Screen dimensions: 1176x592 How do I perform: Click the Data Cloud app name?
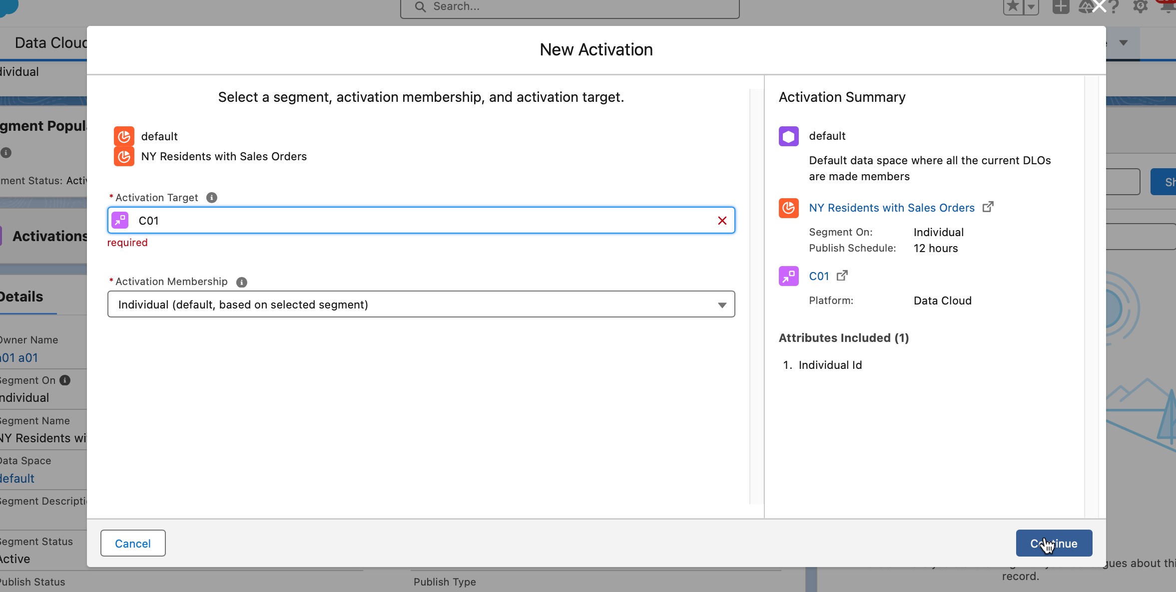(x=50, y=43)
